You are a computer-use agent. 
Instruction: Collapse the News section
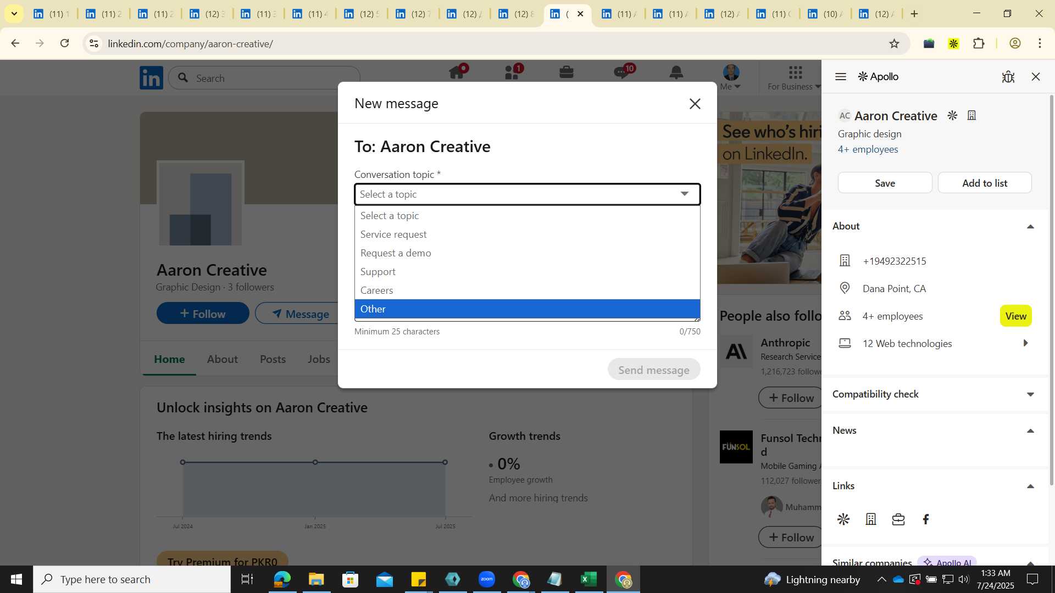pyautogui.click(x=1030, y=431)
